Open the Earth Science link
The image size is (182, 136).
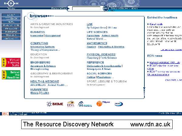[x=108, y=58]
